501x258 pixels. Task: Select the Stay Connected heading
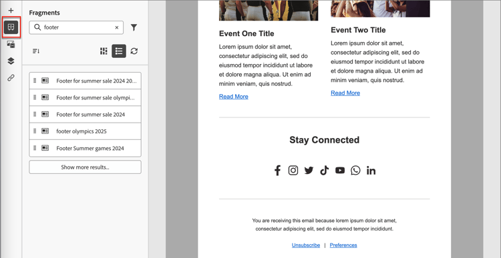324,140
